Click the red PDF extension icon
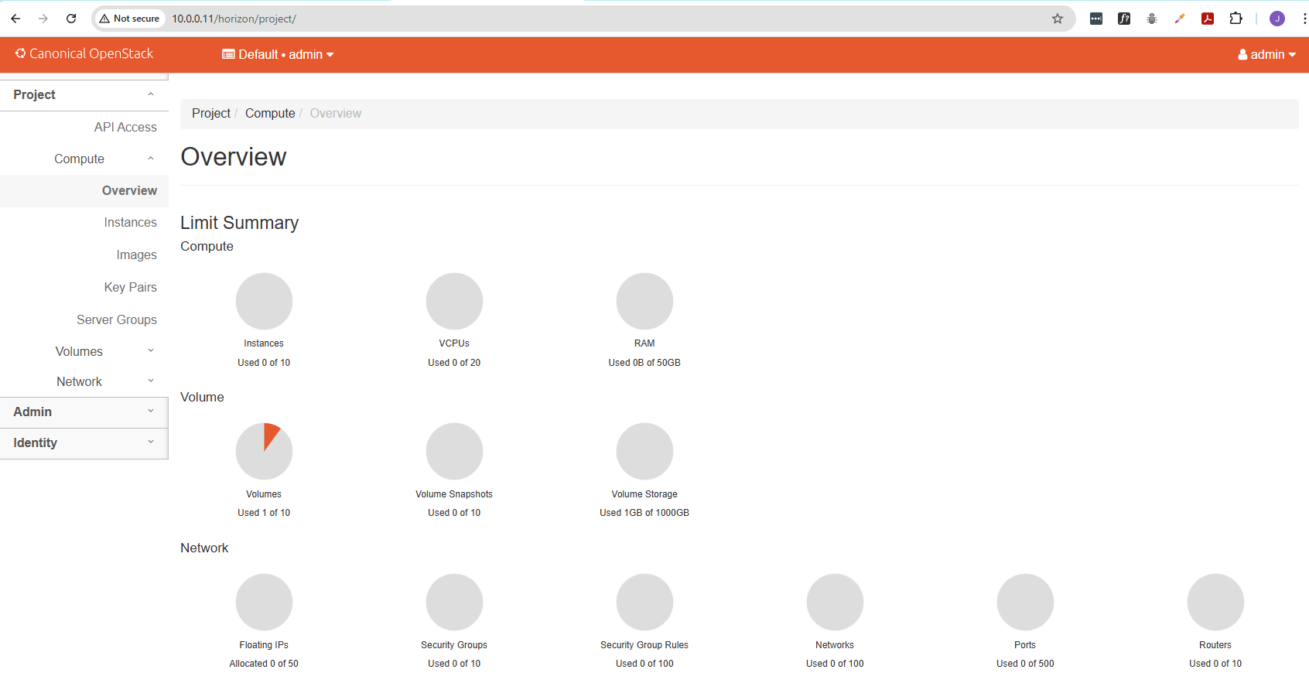1309x690 pixels. (x=1207, y=19)
